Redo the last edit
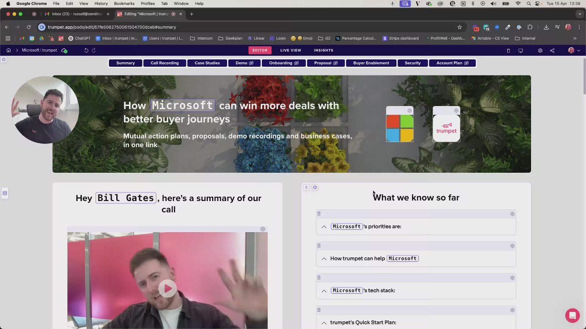 pyautogui.click(x=94, y=50)
